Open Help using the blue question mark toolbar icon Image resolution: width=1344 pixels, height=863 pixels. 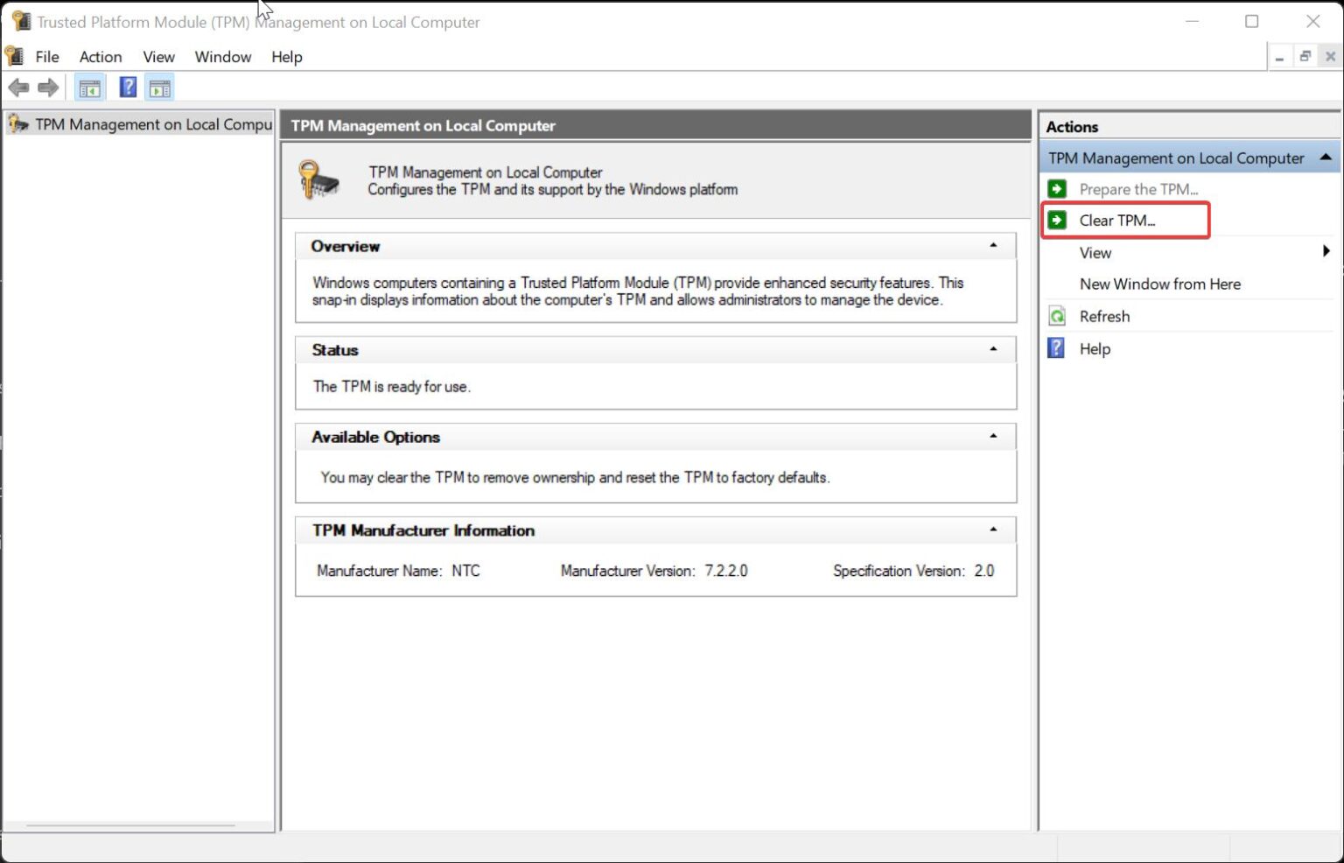pos(127,87)
